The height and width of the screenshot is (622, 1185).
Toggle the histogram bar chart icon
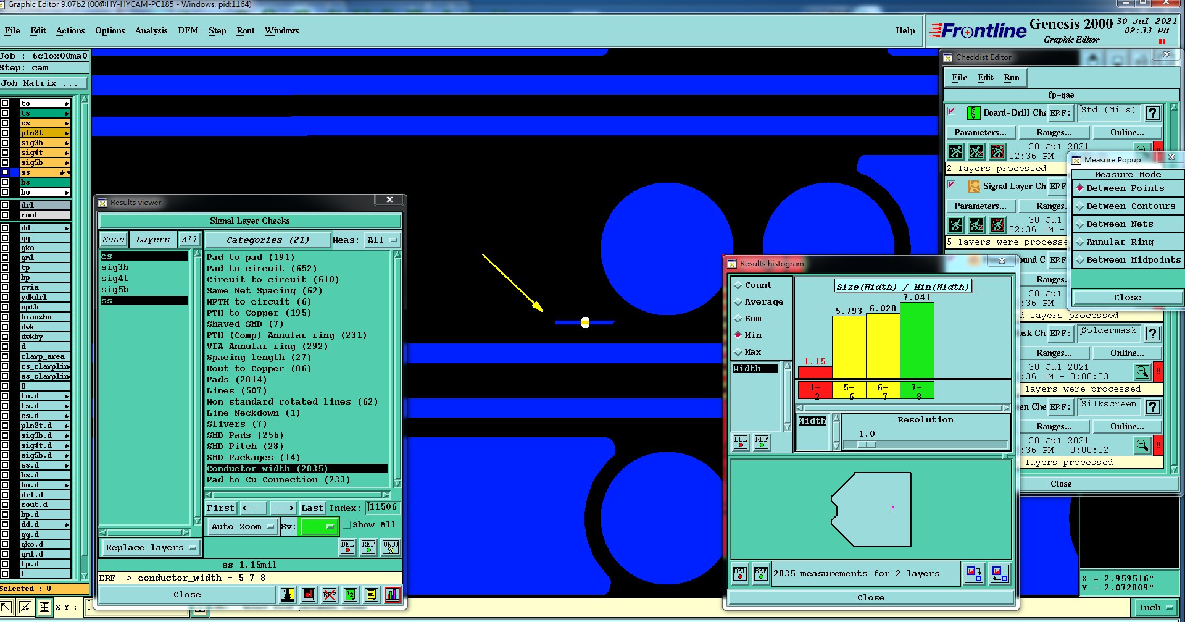(393, 594)
